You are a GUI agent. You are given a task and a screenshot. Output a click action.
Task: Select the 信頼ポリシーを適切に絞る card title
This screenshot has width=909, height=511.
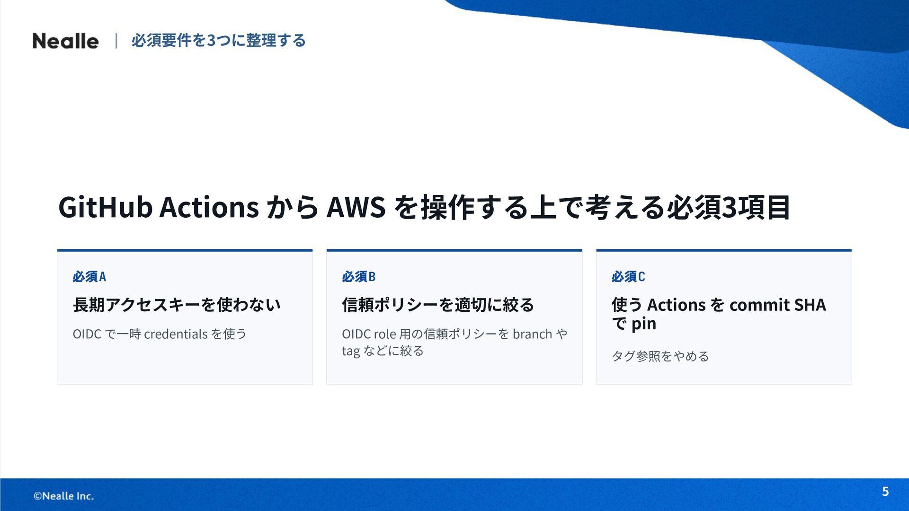[x=438, y=305]
